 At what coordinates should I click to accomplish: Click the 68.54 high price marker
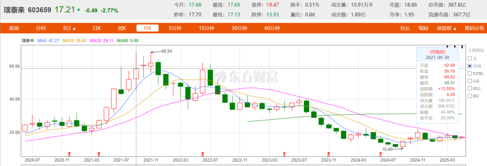tap(166, 51)
